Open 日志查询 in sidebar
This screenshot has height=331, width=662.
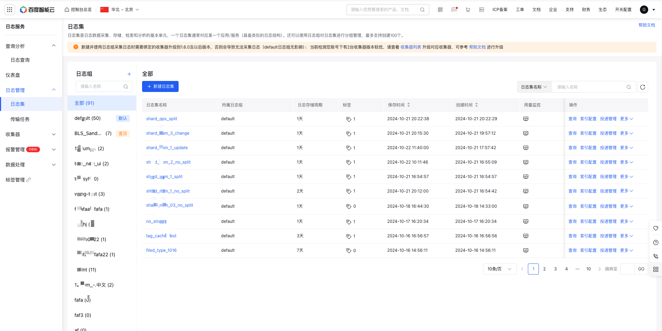tap(20, 60)
